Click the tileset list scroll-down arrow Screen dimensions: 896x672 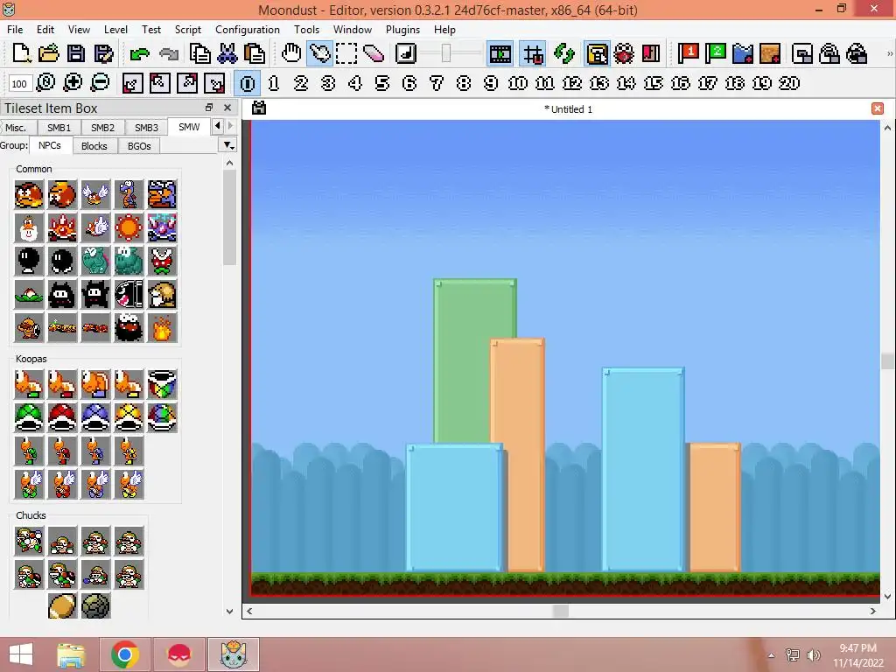230,611
